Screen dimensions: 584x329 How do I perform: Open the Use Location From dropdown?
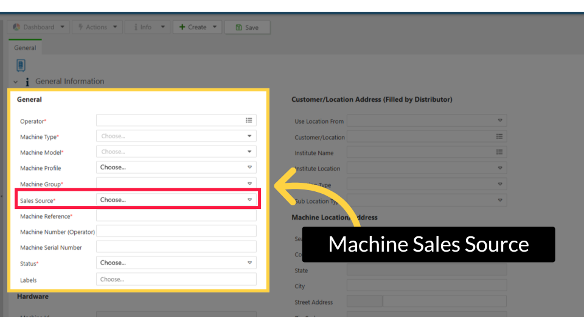(x=426, y=121)
